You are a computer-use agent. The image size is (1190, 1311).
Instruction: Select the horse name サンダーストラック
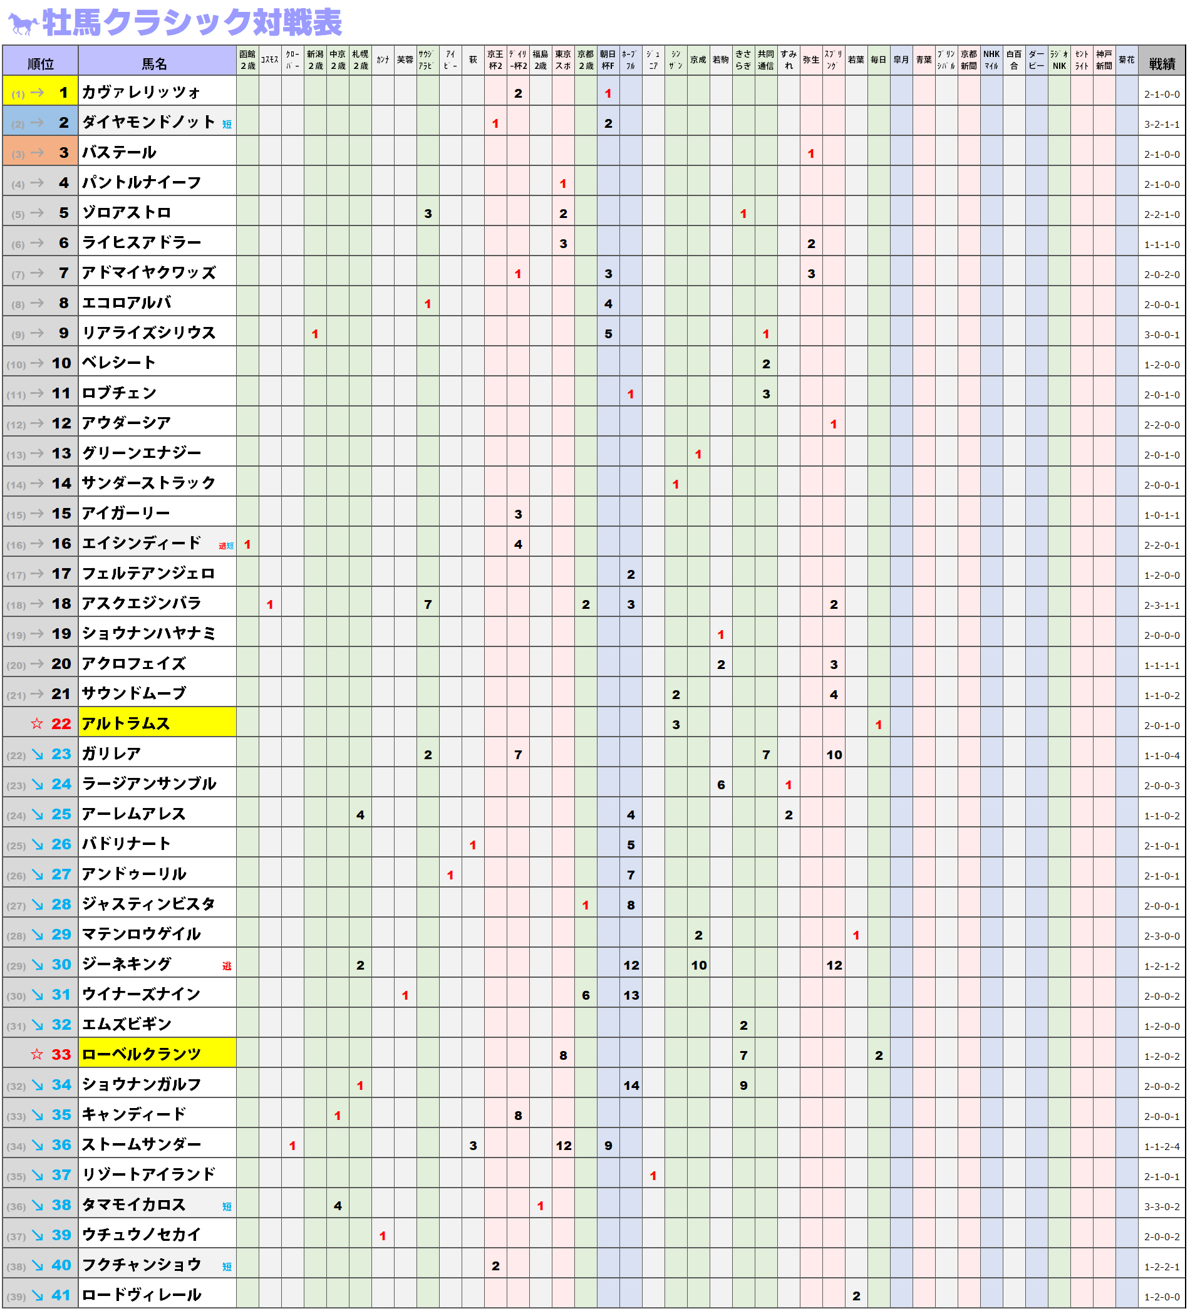tap(149, 483)
